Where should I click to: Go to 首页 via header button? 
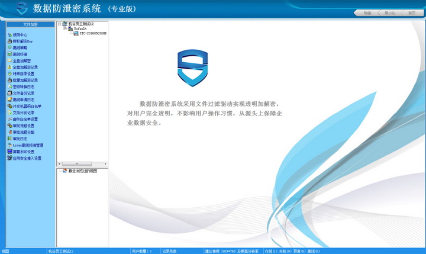(x=412, y=13)
